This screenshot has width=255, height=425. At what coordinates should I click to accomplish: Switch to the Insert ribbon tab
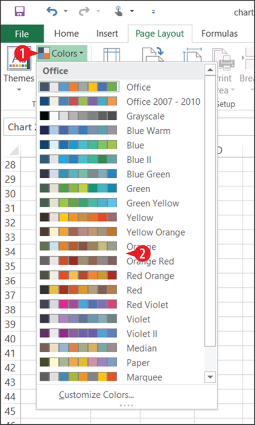coord(107,34)
